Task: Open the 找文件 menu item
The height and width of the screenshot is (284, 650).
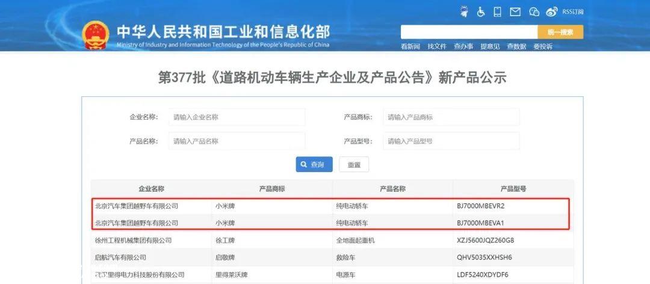Action: point(437,46)
